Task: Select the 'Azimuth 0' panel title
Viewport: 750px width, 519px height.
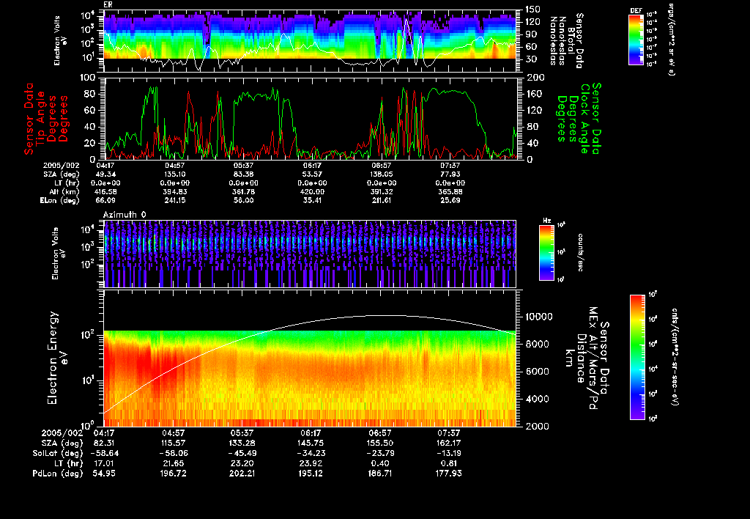Action: pos(125,215)
